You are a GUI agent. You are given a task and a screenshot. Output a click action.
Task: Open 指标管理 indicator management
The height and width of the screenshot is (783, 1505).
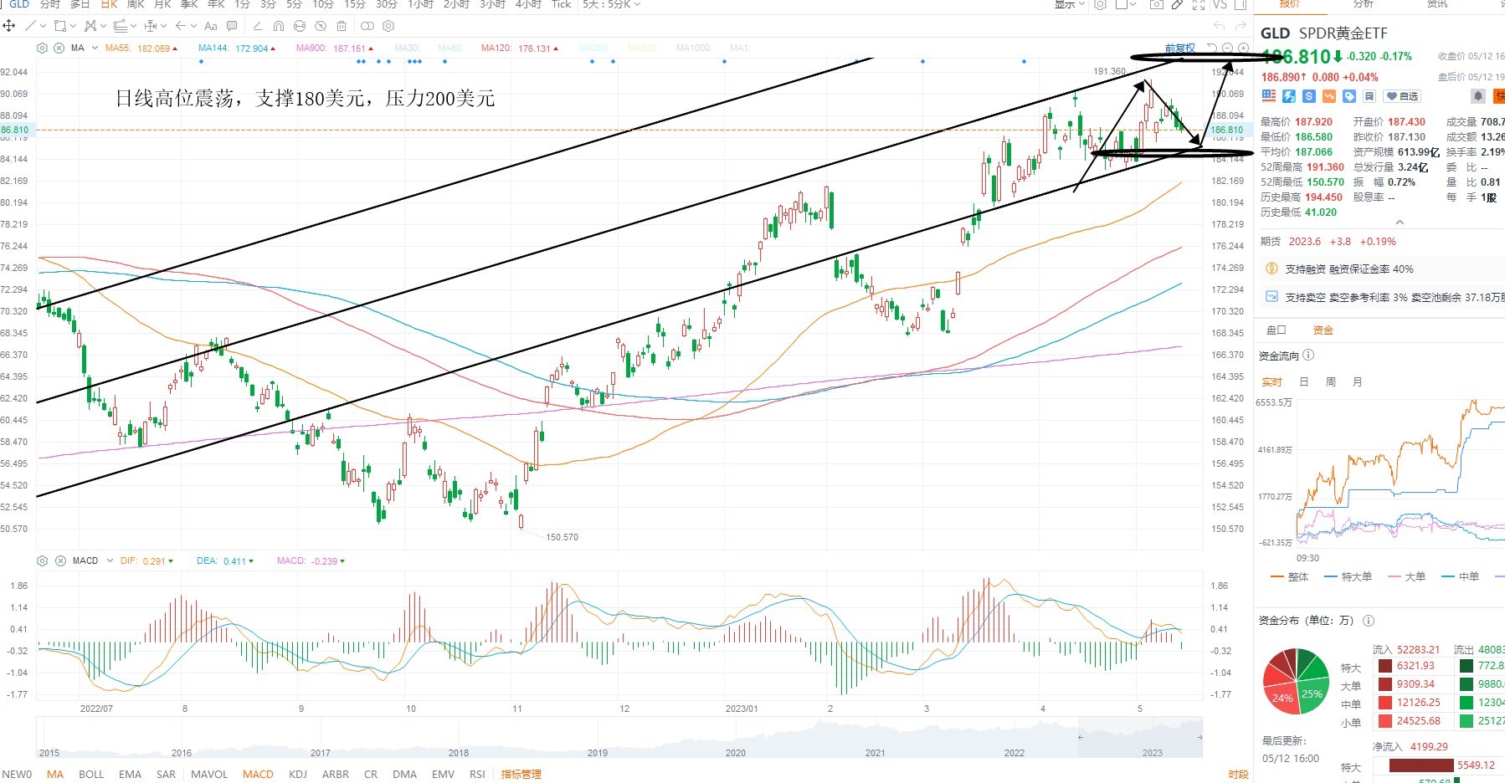(521, 775)
